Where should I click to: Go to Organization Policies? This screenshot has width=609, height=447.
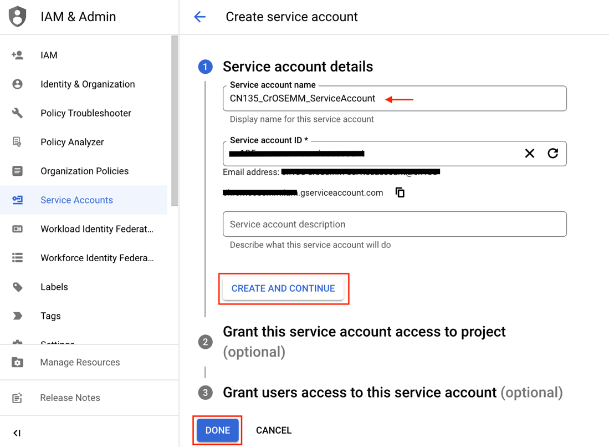pyautogui.click(x=84, y=171)
